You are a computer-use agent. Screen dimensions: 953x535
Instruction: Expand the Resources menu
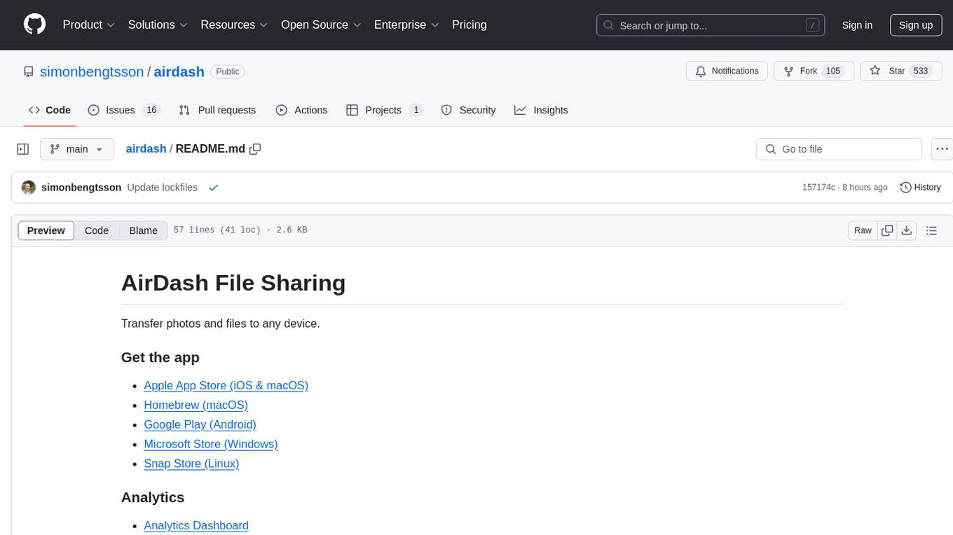click(x=234, y=25)
